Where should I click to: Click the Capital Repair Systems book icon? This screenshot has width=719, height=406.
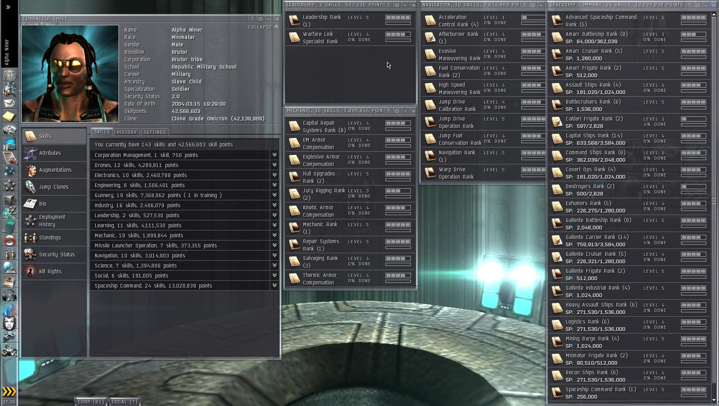(294, 126)
